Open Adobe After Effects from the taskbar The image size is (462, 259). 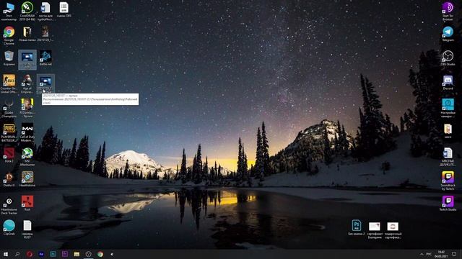pos(41,254)
